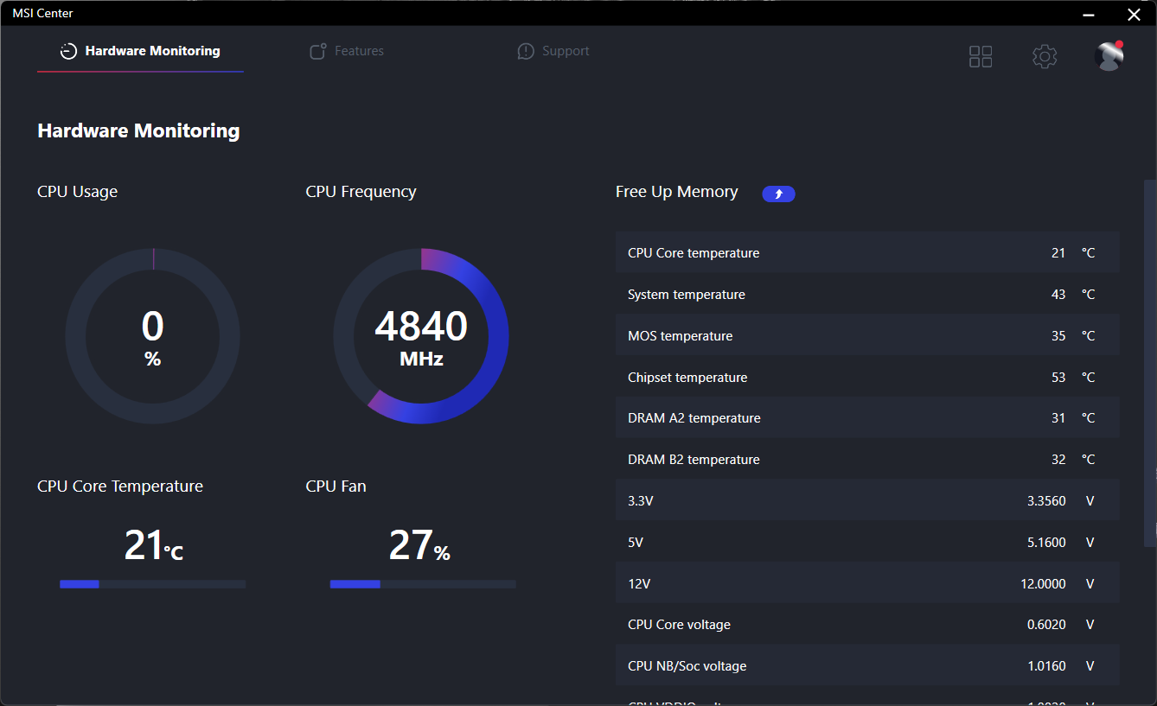The width and height of the screenshot is (1157, 706).
Task: Click the CPU Frequency label
Action: [x=361, y=192]
